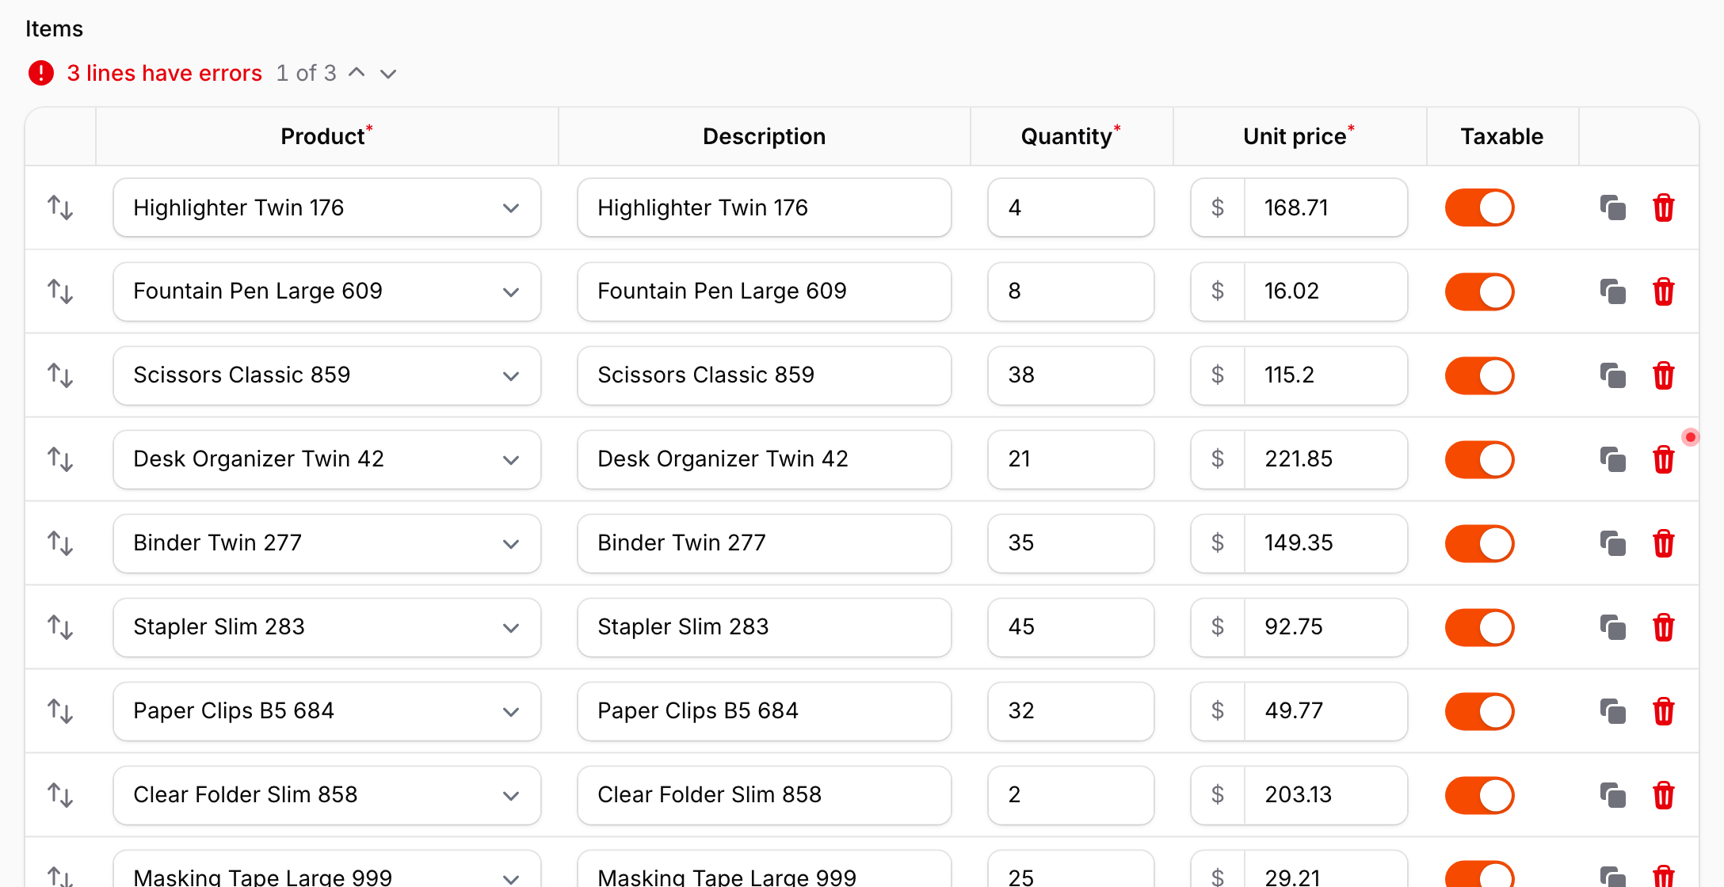1724x887 pixels.
Task: Duplicate the Scissors Classic 859 item
Action: (x=1612, y=375)
